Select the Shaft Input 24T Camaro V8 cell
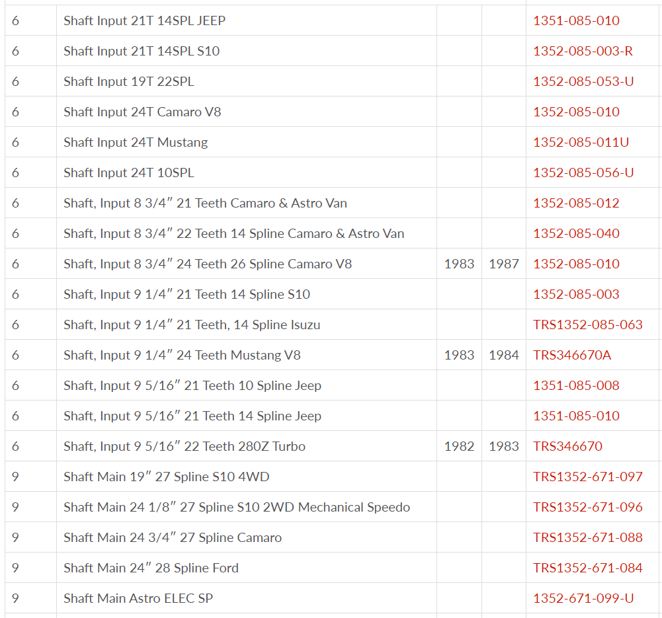Viewport: 662px width, 618px height. [247, 112]
